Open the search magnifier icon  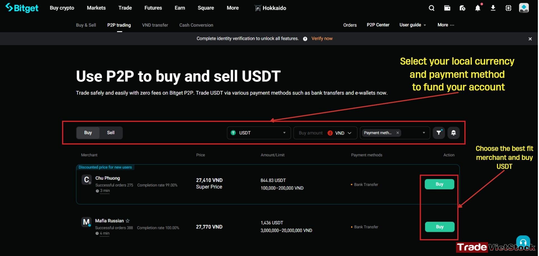[432, 8]
